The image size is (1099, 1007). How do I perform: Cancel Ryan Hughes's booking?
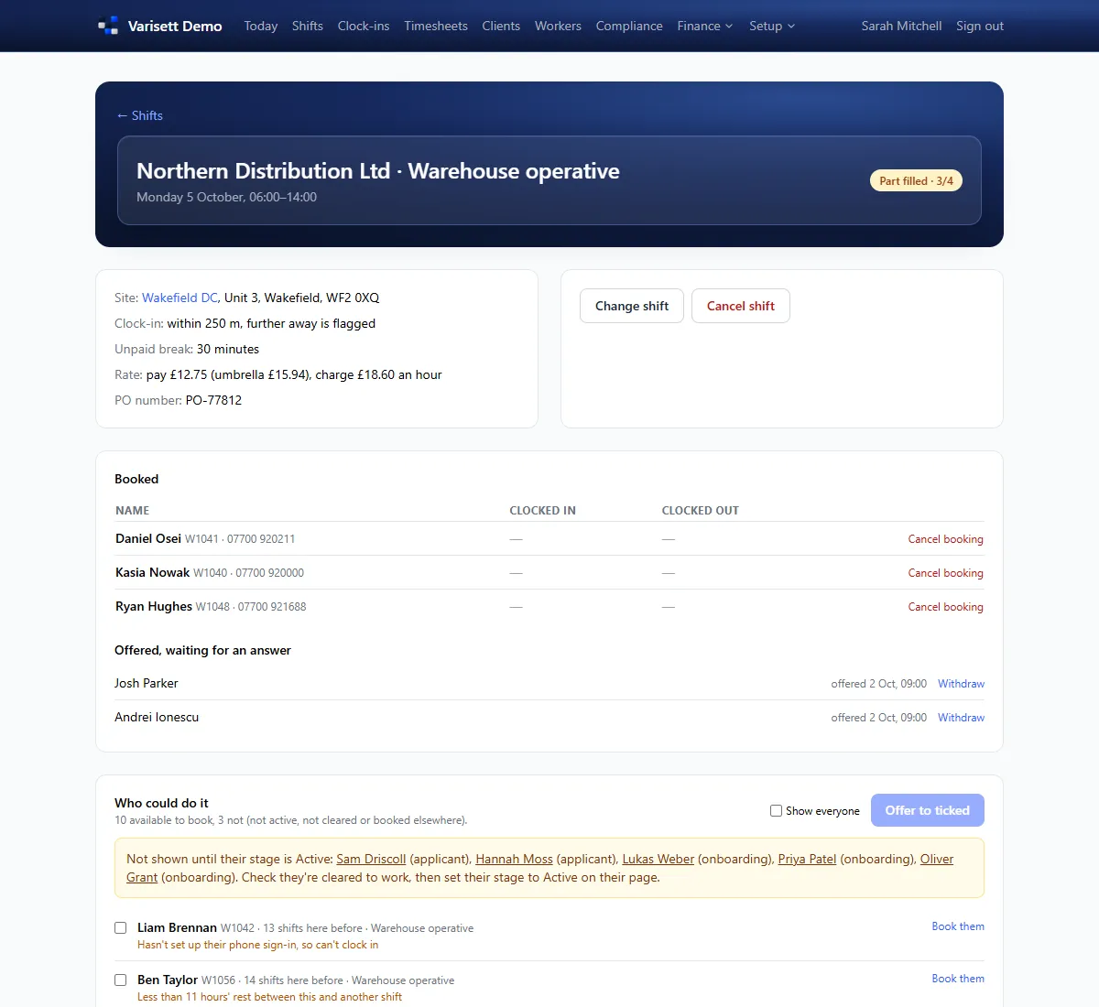tap(945, 607)
